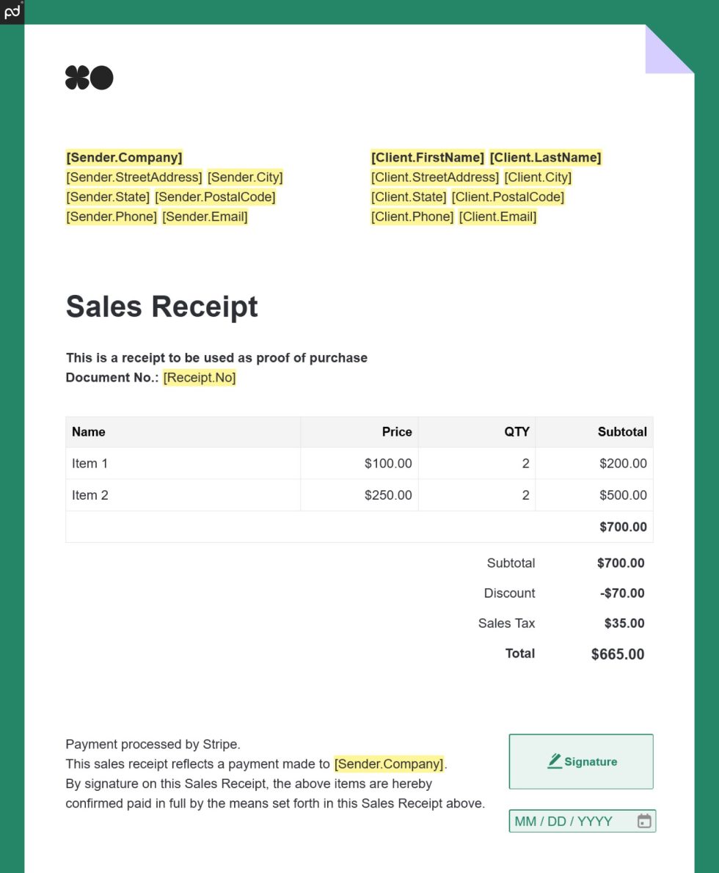Select the company logo placeholder graphic
Viewport: 719px width, 873px height.
[x=89, y=77]
